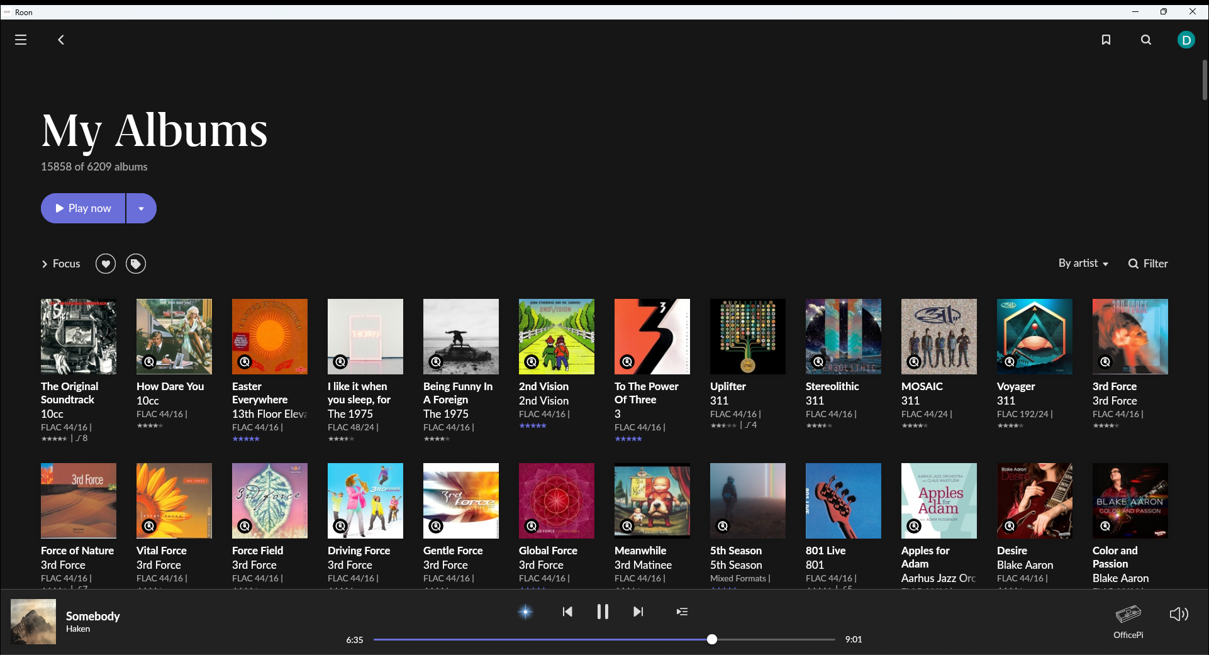Screen dimensions: 1209x655
Task: Open the Force of Nature album cover
Action: click(79, 501)
